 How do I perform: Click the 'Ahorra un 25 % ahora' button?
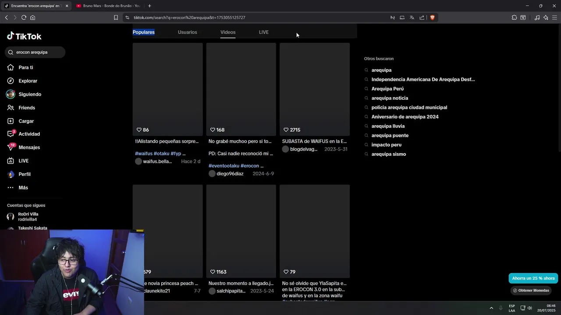coord(533,278)
